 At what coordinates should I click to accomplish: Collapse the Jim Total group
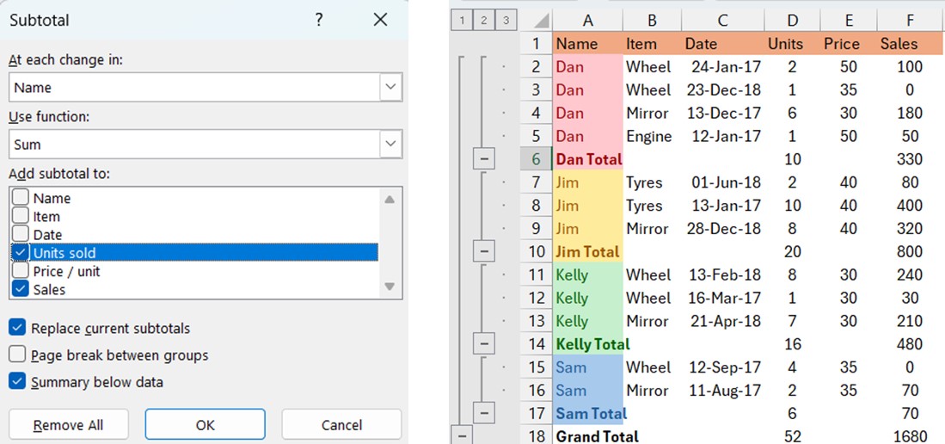point(483,252)
